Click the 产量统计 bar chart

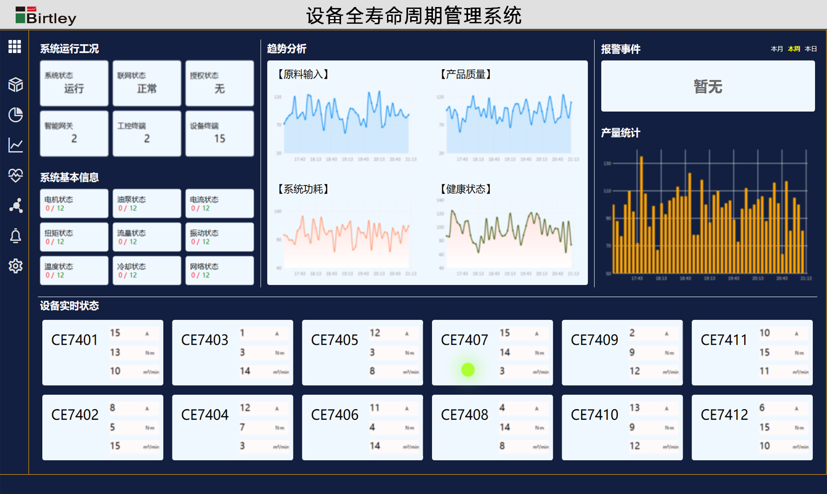[708, 216]
